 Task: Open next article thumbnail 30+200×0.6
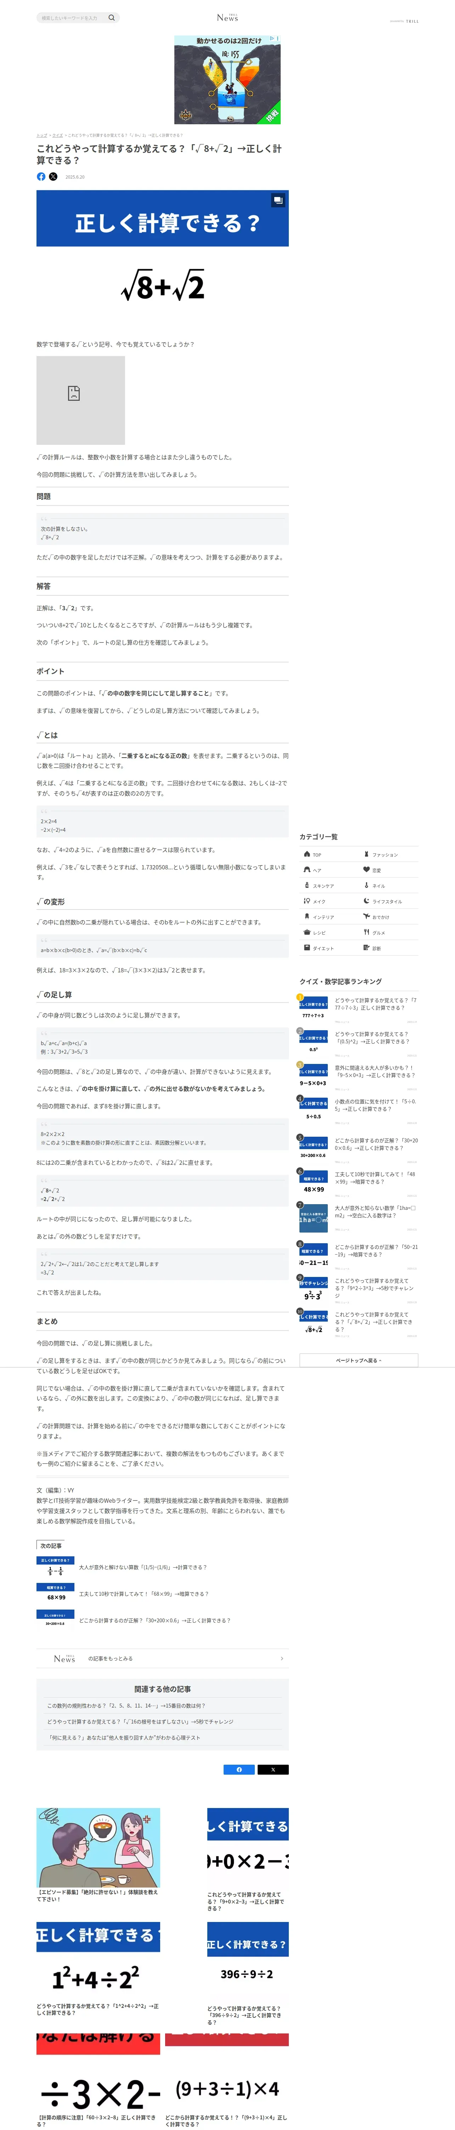pyautogui.click(x=55, y=1620)
